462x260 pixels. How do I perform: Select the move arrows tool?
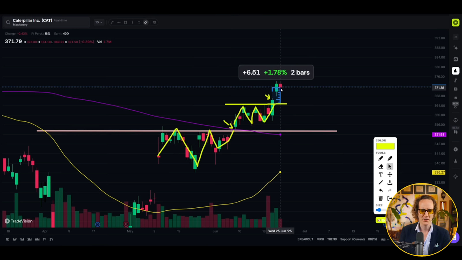pos(390,174)
